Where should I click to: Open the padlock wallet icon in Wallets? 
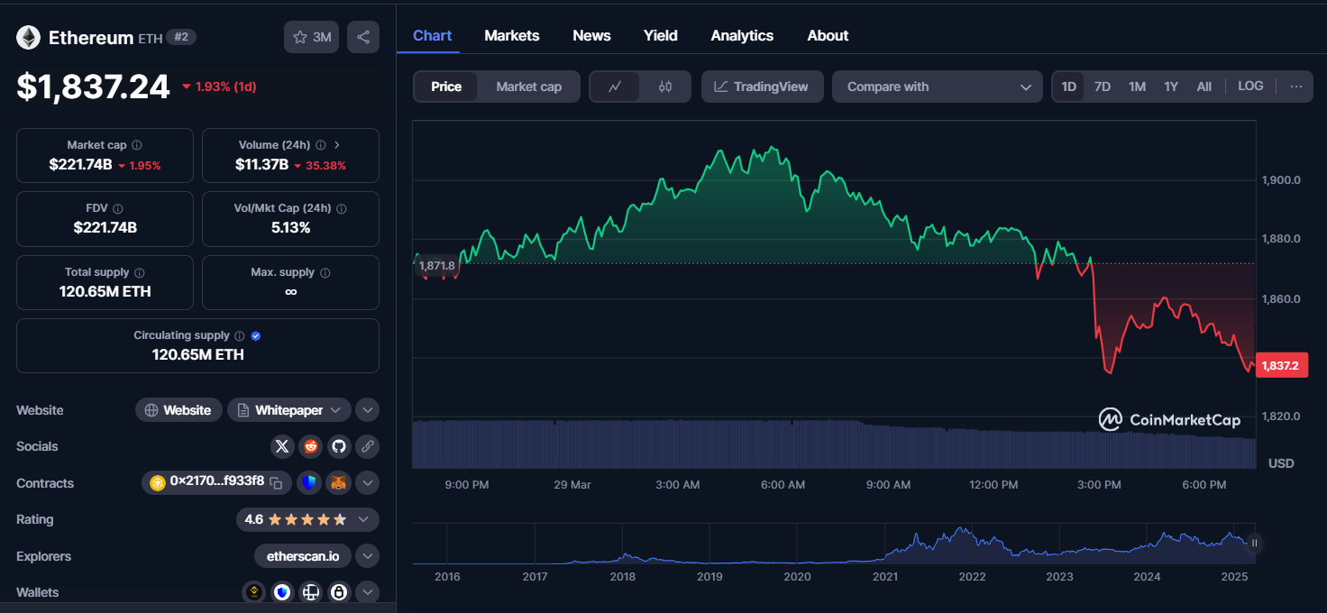point(339,592)
